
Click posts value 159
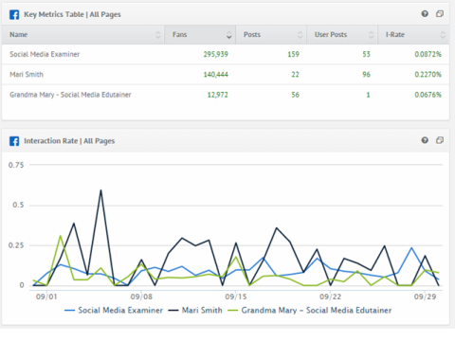[293, 54]
